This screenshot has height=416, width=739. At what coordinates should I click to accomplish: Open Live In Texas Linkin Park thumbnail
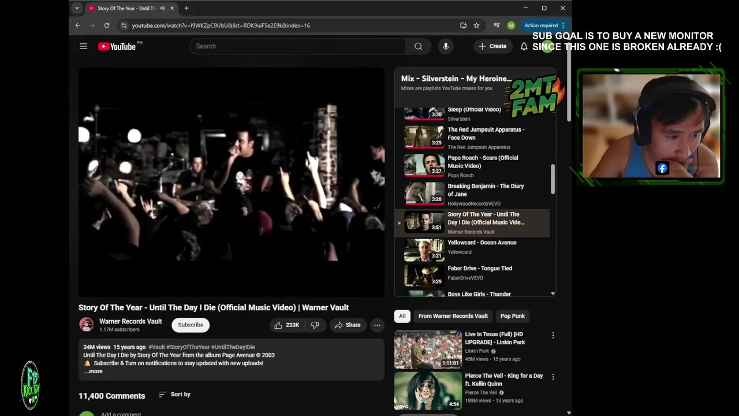click(x=428, y=350)
